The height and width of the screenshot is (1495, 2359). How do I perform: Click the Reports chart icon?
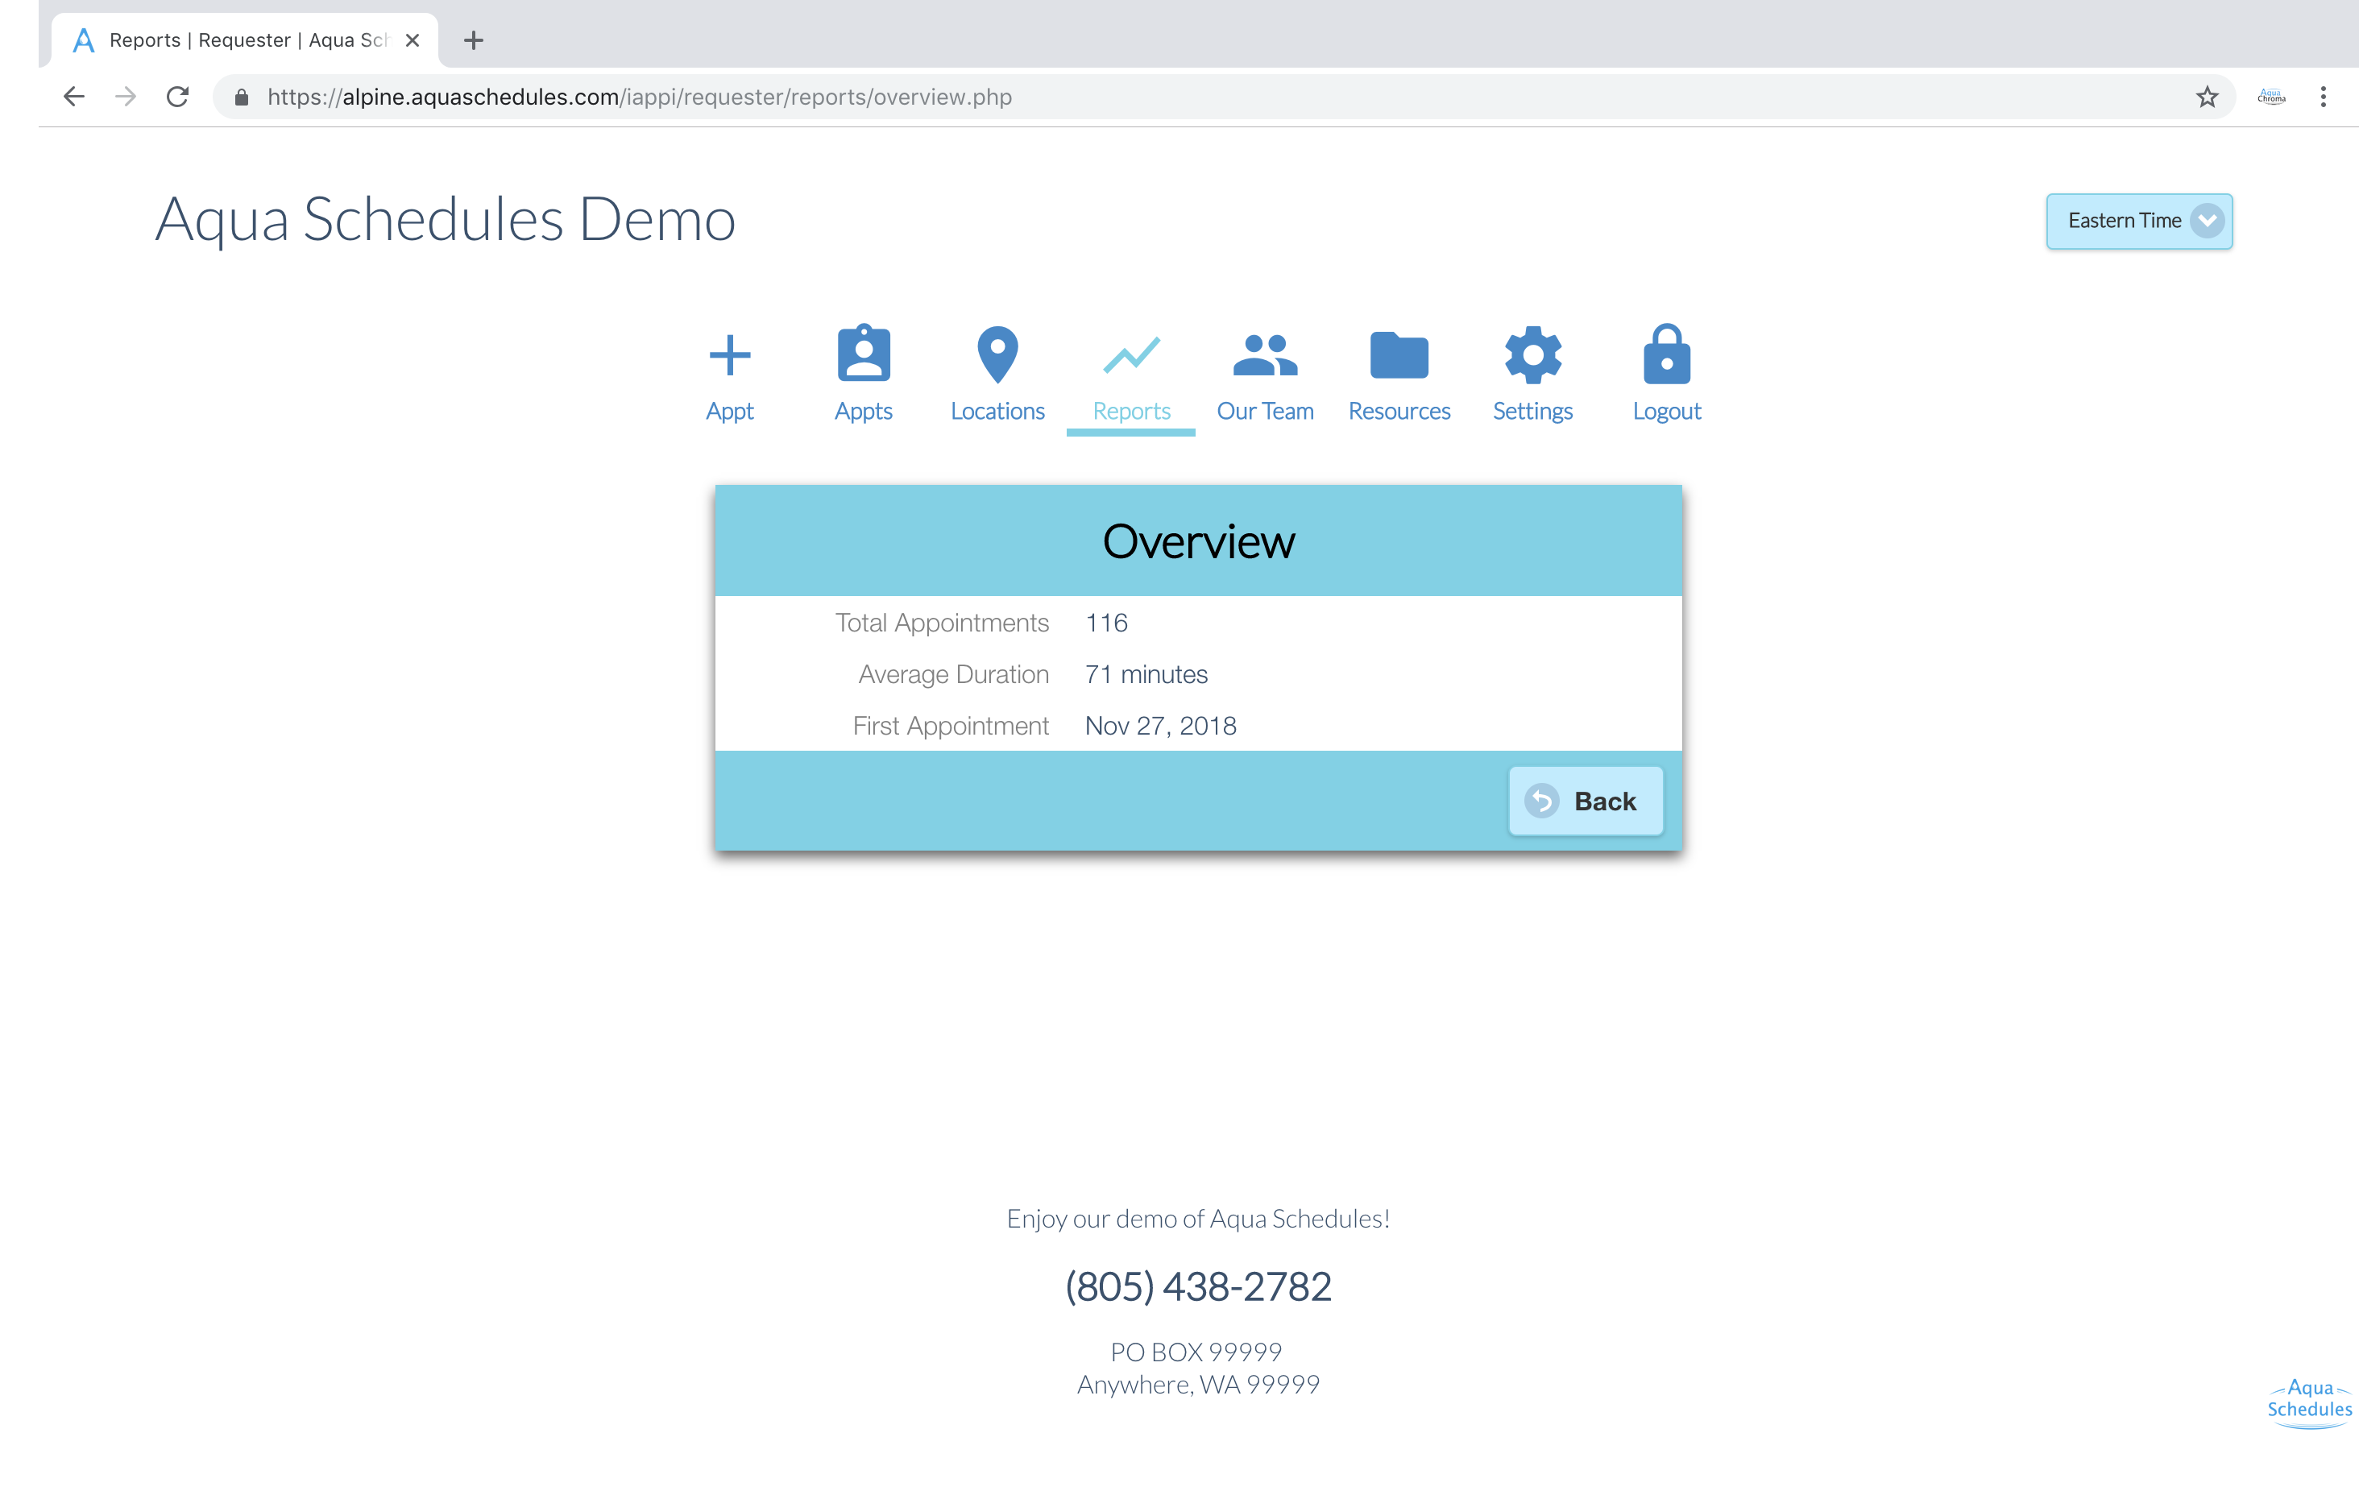tap(1130, 355)
